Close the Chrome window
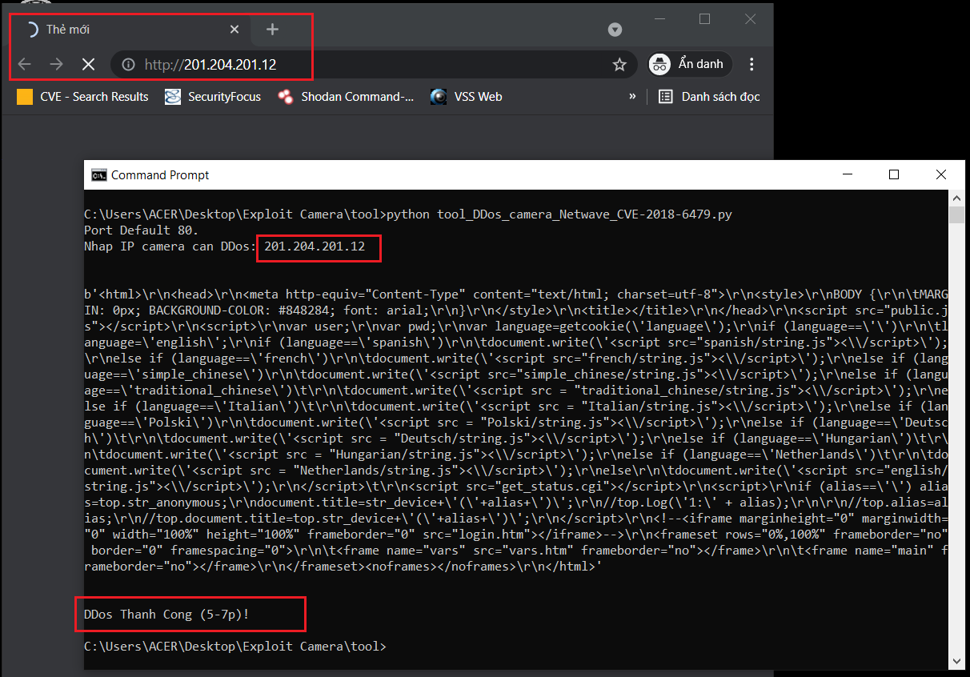Image resolution: width=970 pixels, height=677 pixels. (750, 19)
